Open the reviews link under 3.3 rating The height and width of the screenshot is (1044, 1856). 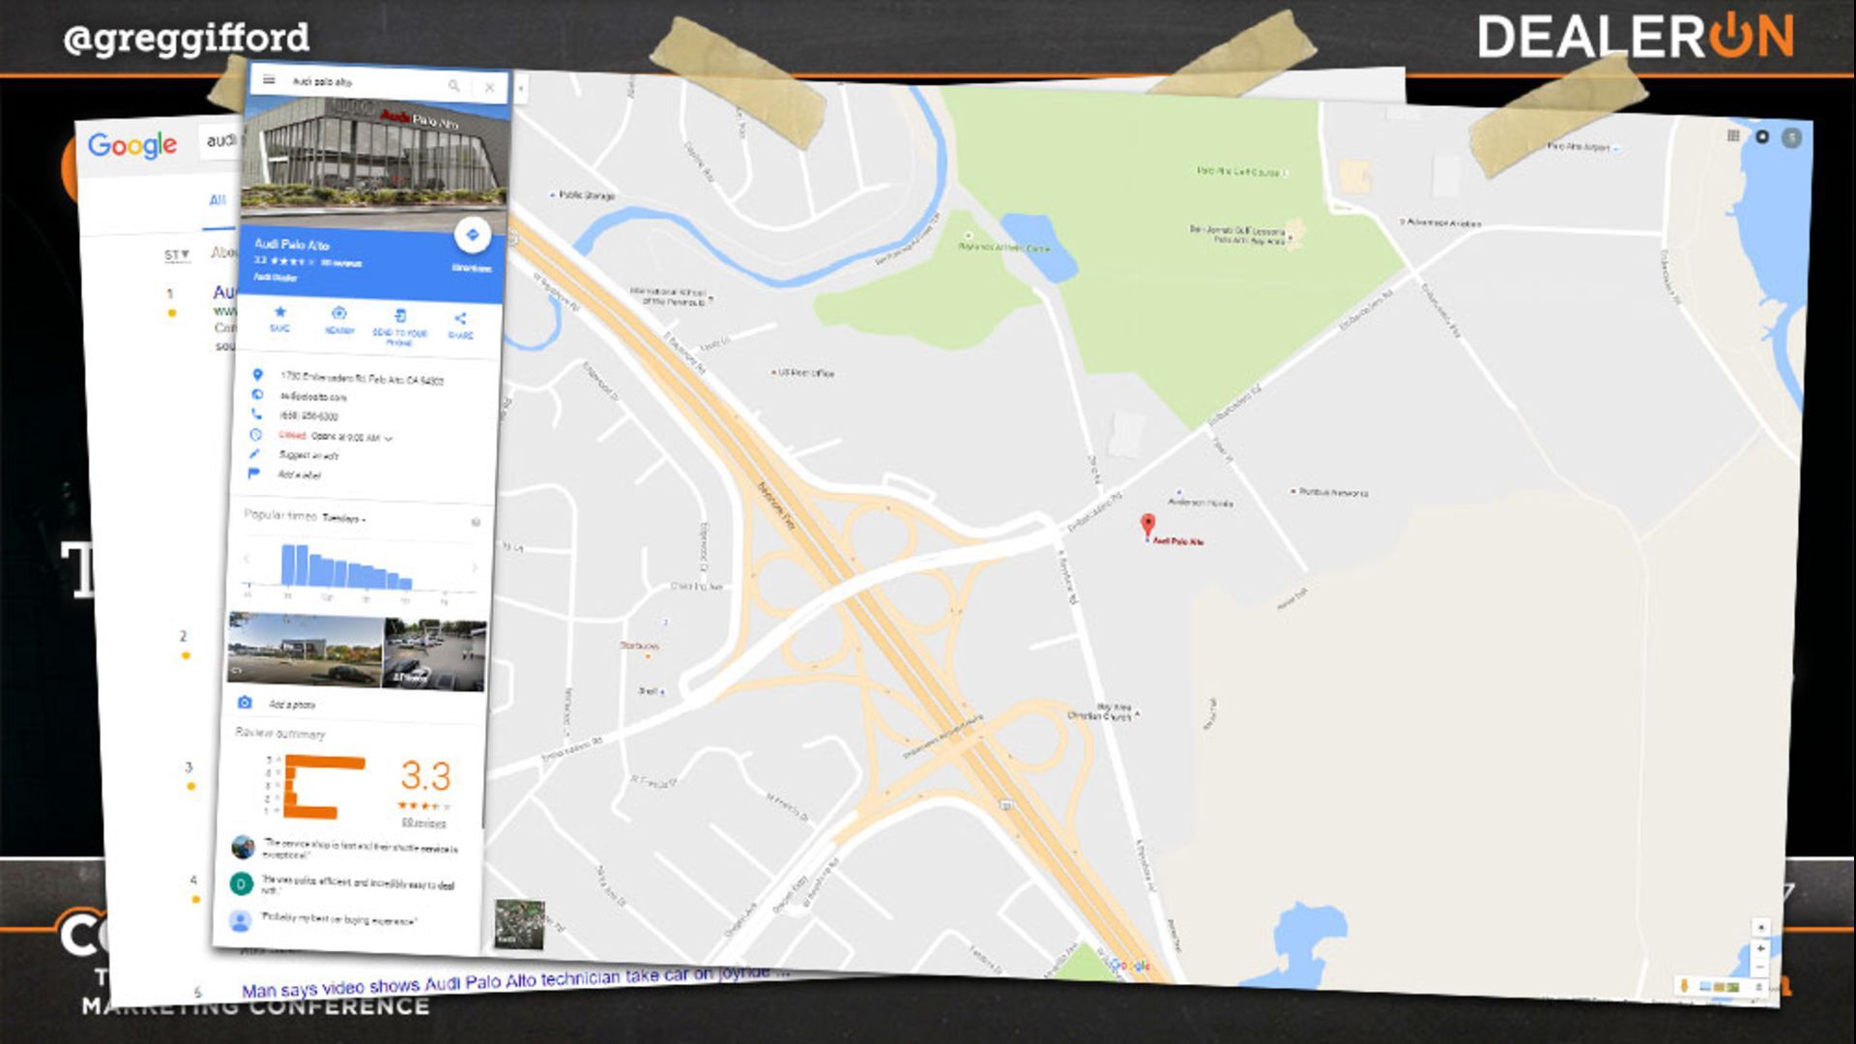[x=423, y=823]
